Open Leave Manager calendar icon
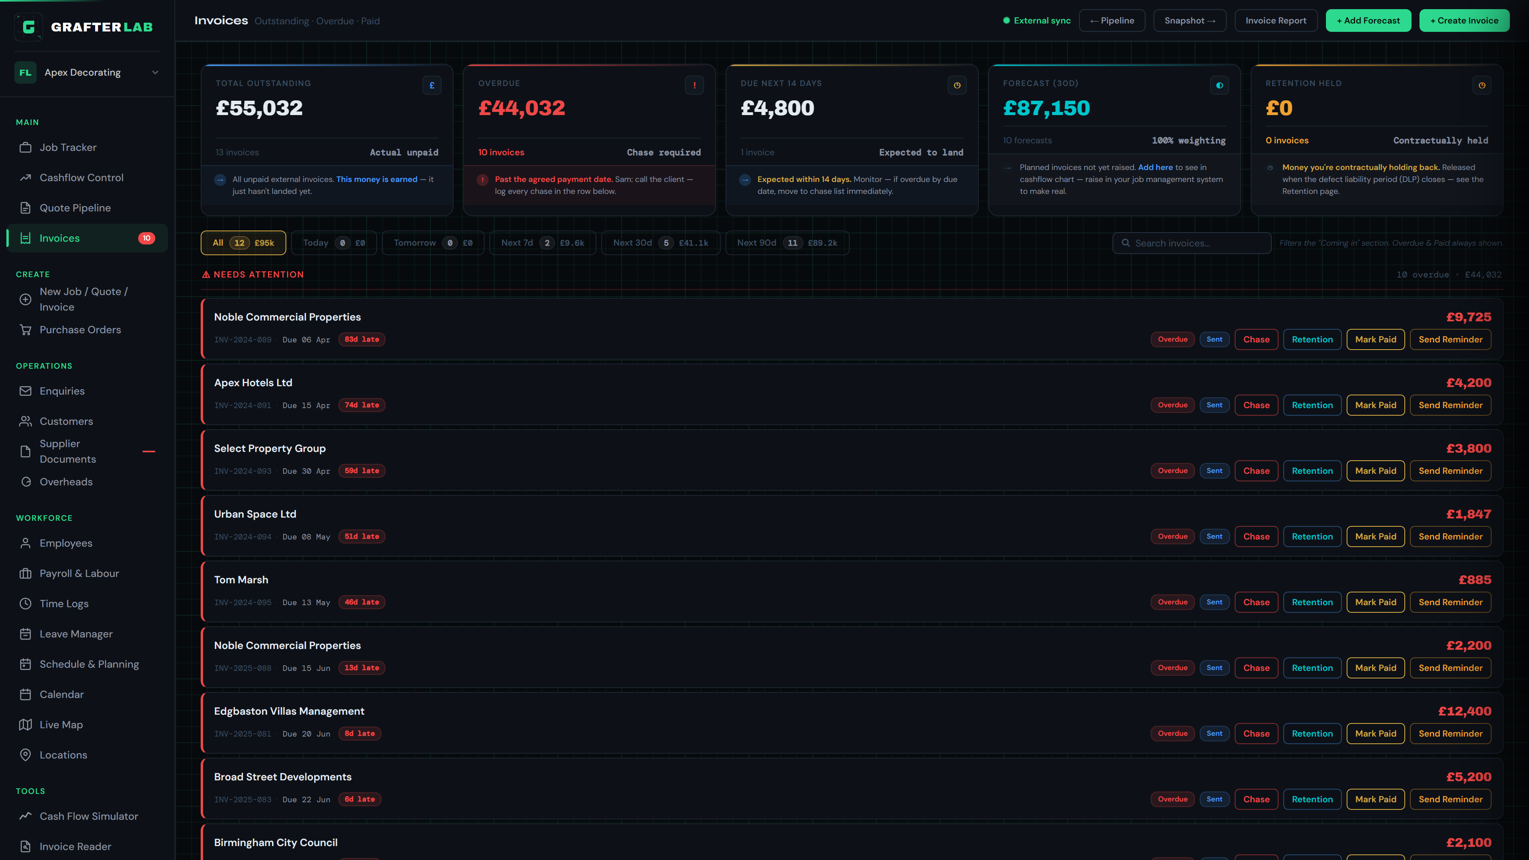The image size is (1529, 860). coord(25,634)
